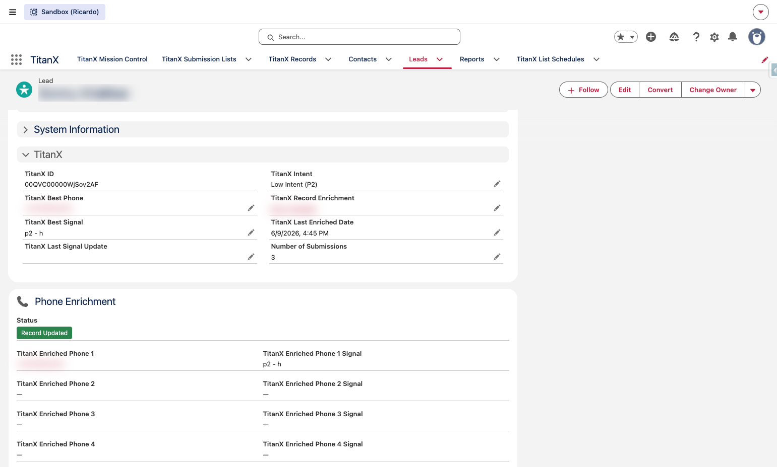Image resolution: width=777 pixels, height=467 pixels.
Task: Open the Contacts tab
Action: [x=363, y=59]
